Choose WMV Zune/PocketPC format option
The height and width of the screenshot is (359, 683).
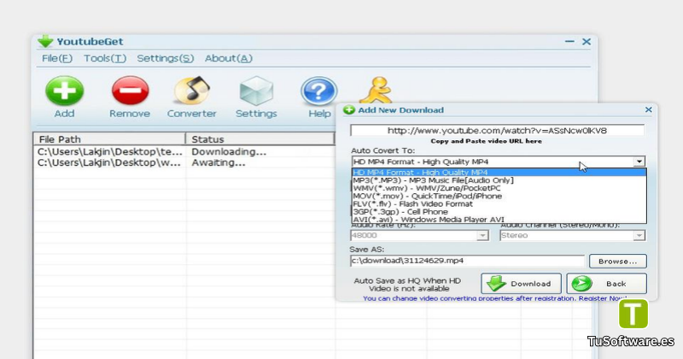[499, 188]
